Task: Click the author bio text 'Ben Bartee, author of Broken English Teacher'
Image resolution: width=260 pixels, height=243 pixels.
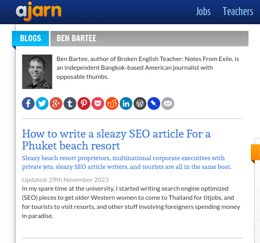Action: click(x=148, y=68)
